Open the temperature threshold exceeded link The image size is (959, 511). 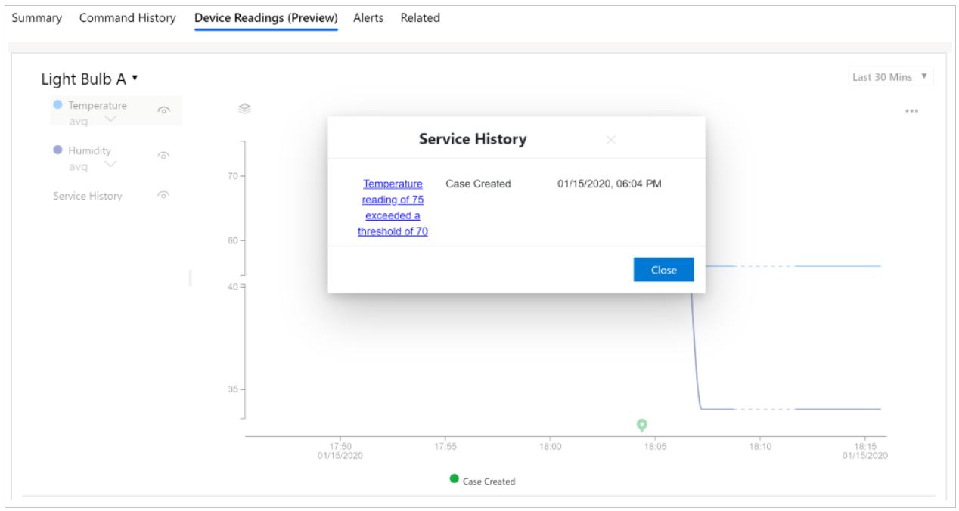[393, 207]
